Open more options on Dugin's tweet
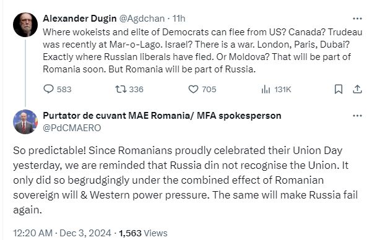The height and width of the screenshot is (240, 372). click(357, 19)
